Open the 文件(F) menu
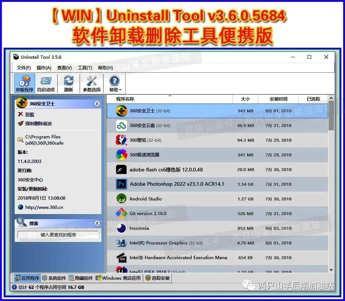This screenshot has width=345, height=301. tap(23, 68)
